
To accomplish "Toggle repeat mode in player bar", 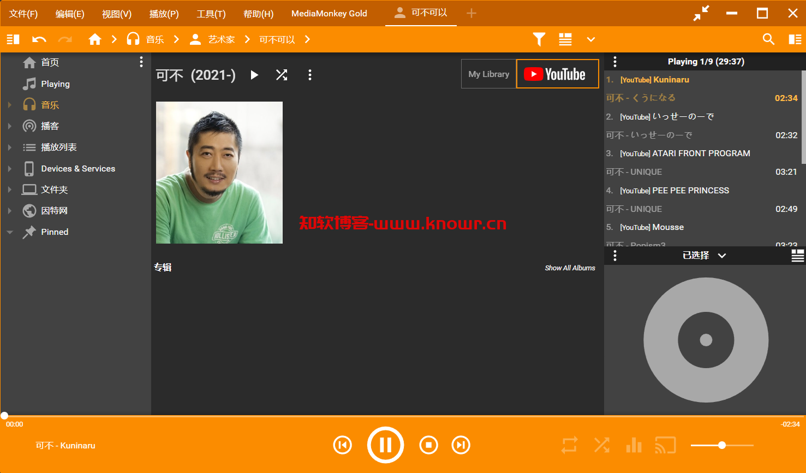I will (x=569, y=445).
